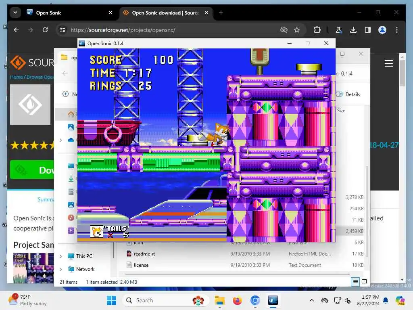Open the Summary tab on SourceForge

45,199
